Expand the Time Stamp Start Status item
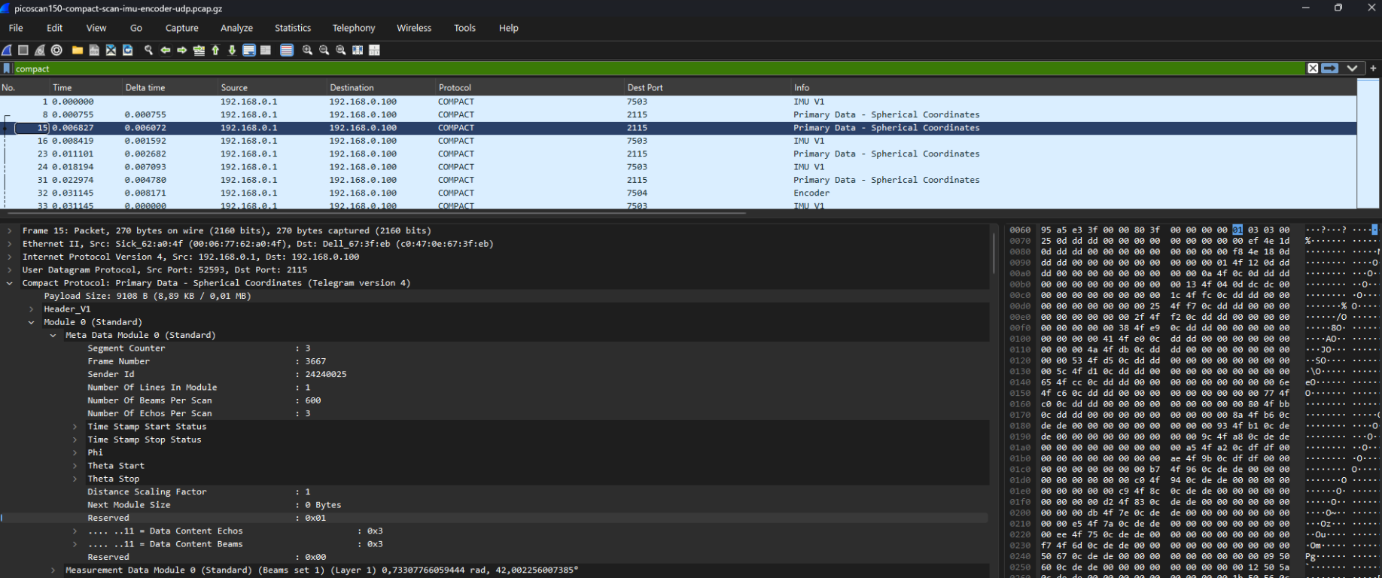Viewport: 1382px width, 578px height. click(x=75, y=427)
